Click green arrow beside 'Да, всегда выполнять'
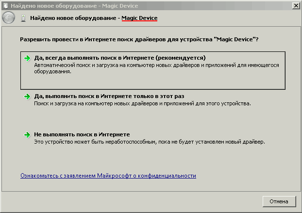The height and width of the screenshot is (213, 302). pyautogui.click(x=27, y=58)
